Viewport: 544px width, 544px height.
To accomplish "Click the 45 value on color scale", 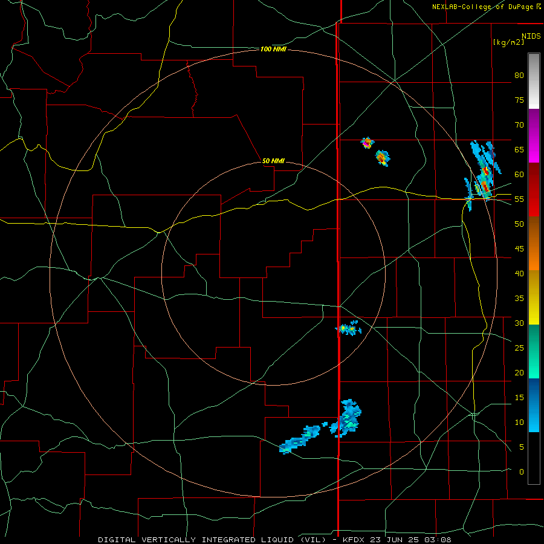I will pos(519,249).
